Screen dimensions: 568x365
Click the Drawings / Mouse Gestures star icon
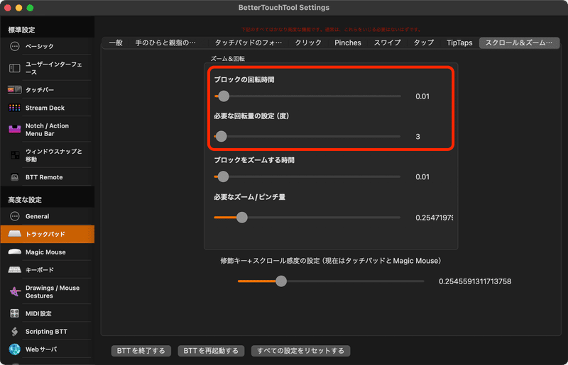[x=14, y=291]
